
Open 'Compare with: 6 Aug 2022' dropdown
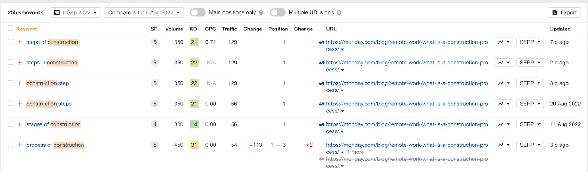144,12
